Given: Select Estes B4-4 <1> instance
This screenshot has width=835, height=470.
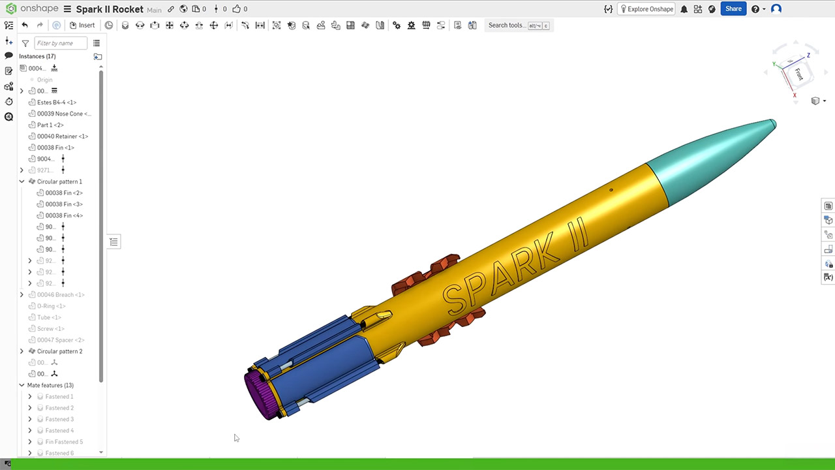Looking at the screenshot, I should (x=57, y=102).
